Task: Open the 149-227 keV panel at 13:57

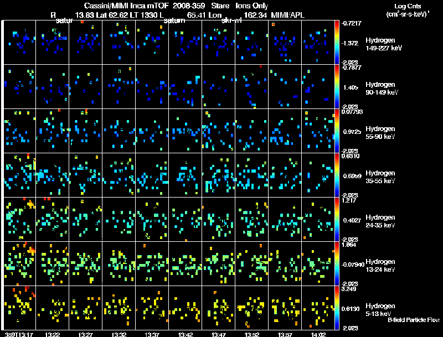Action: [x=285, y=43]
